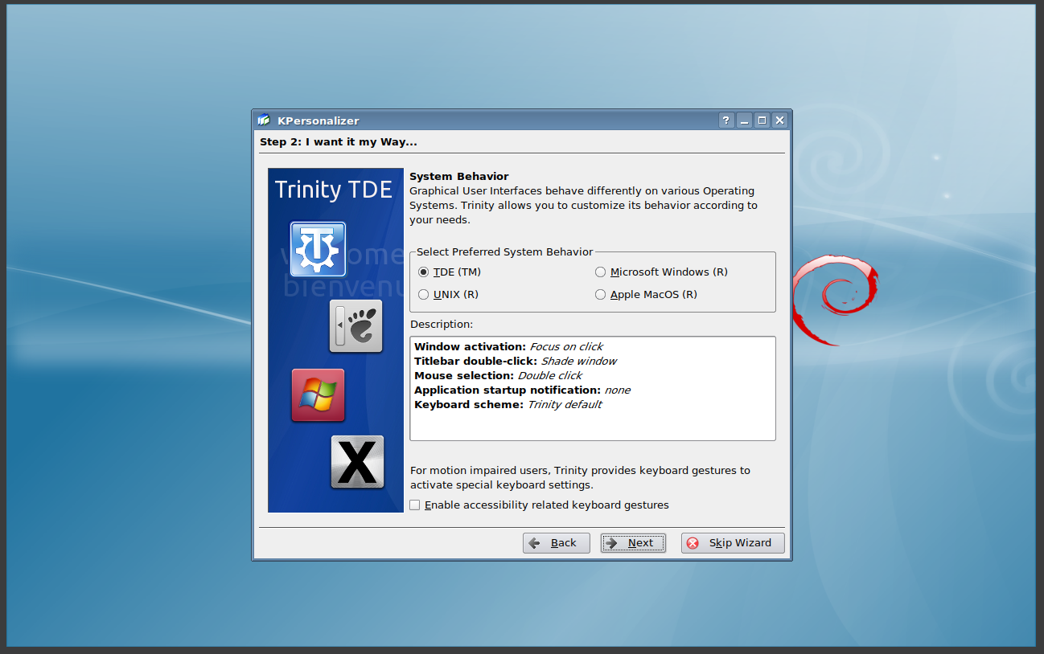This screenshot has width=1044, height=654.
Task: Minimize the KPersonalizer window
Action: 744,121
